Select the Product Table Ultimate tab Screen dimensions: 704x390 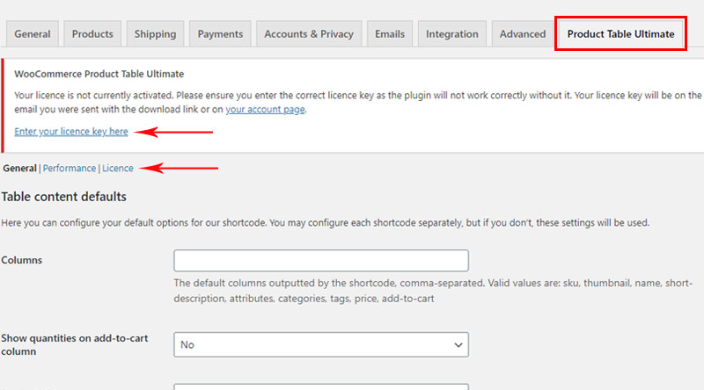coord(620,33)
